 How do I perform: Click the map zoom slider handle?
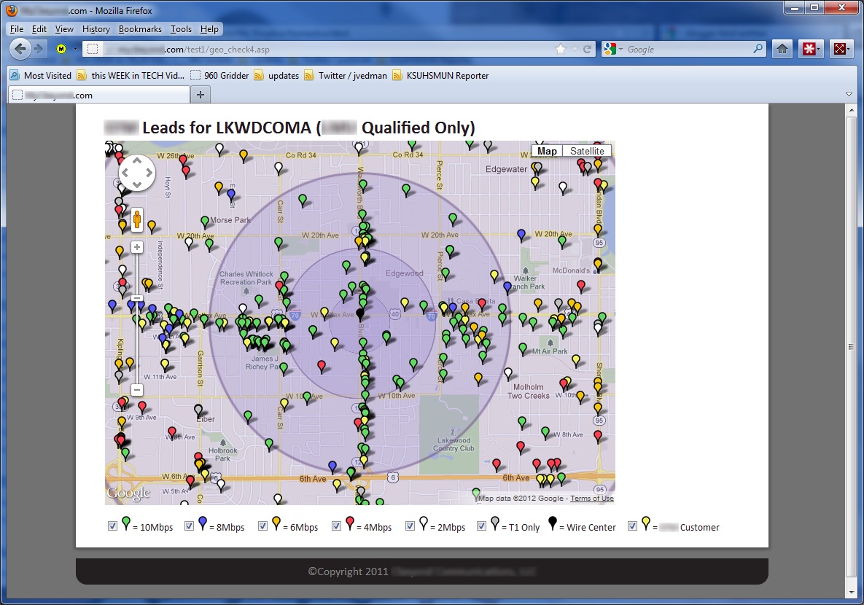click(x=137, y=297)
